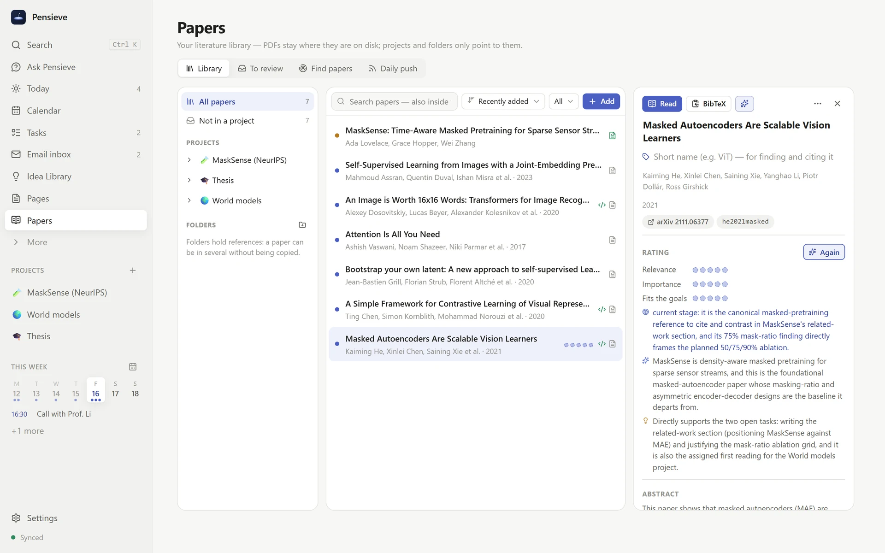Re-run rating with Again button
The height and width of the screenshot is (553, 885).
click(x=824, y=252)
